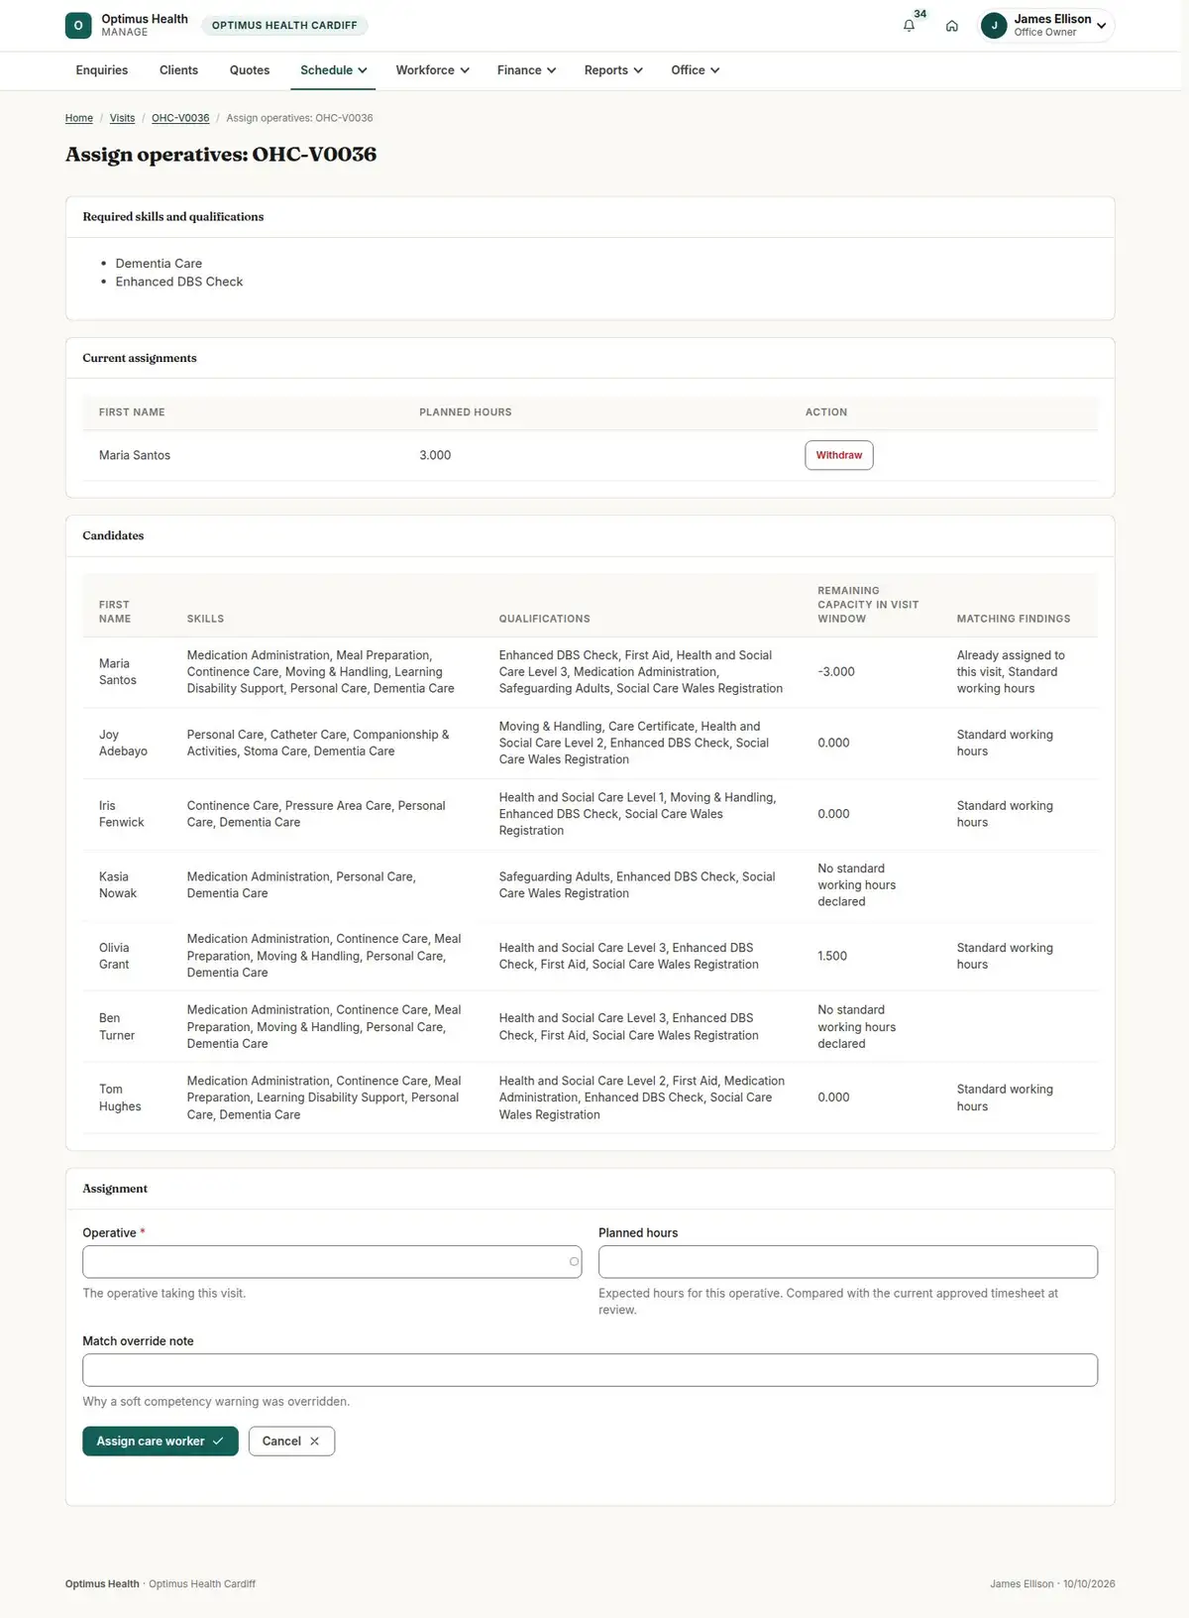Open the Workforce dropdown menu
The image size is (1189, 1618).
pos(432,70)
